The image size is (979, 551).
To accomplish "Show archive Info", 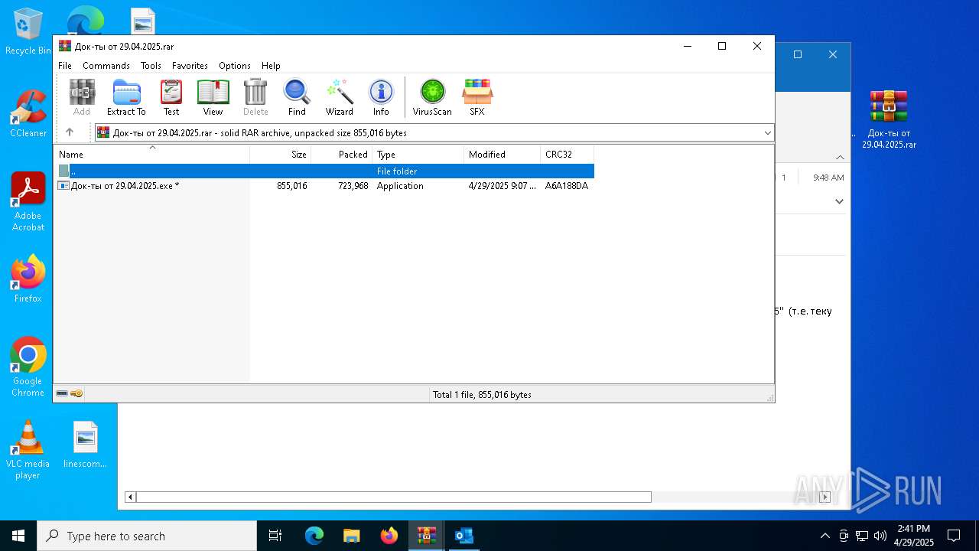I will coord(381,97).
